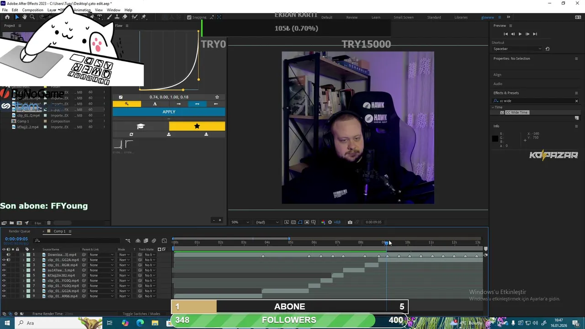The width and height of the screenshot is (585, 329).
Task: Click the Flow favorite star outline
Action: point(217,97)
